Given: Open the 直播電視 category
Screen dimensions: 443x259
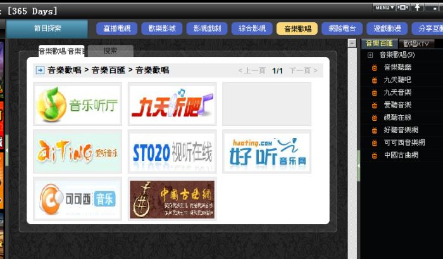Looking at the screenshot, I should (116, 28).
